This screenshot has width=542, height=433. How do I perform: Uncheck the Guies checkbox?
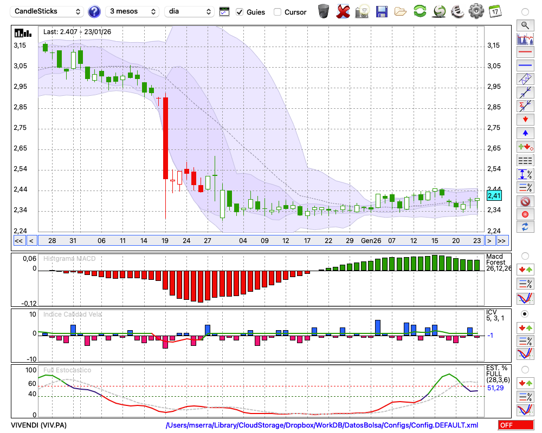(240, 11)
